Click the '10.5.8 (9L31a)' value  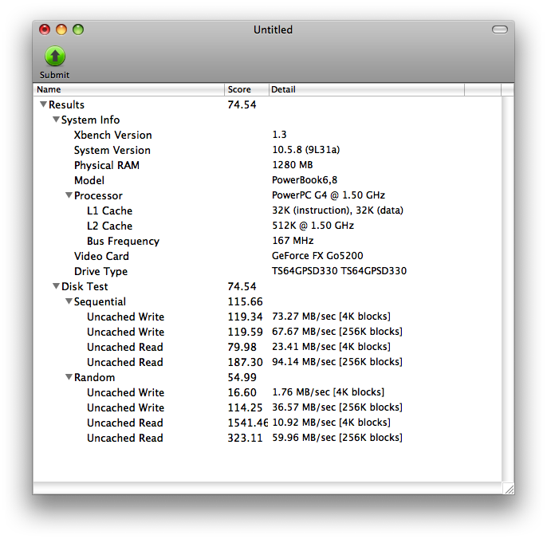click(x=306, y=150)
